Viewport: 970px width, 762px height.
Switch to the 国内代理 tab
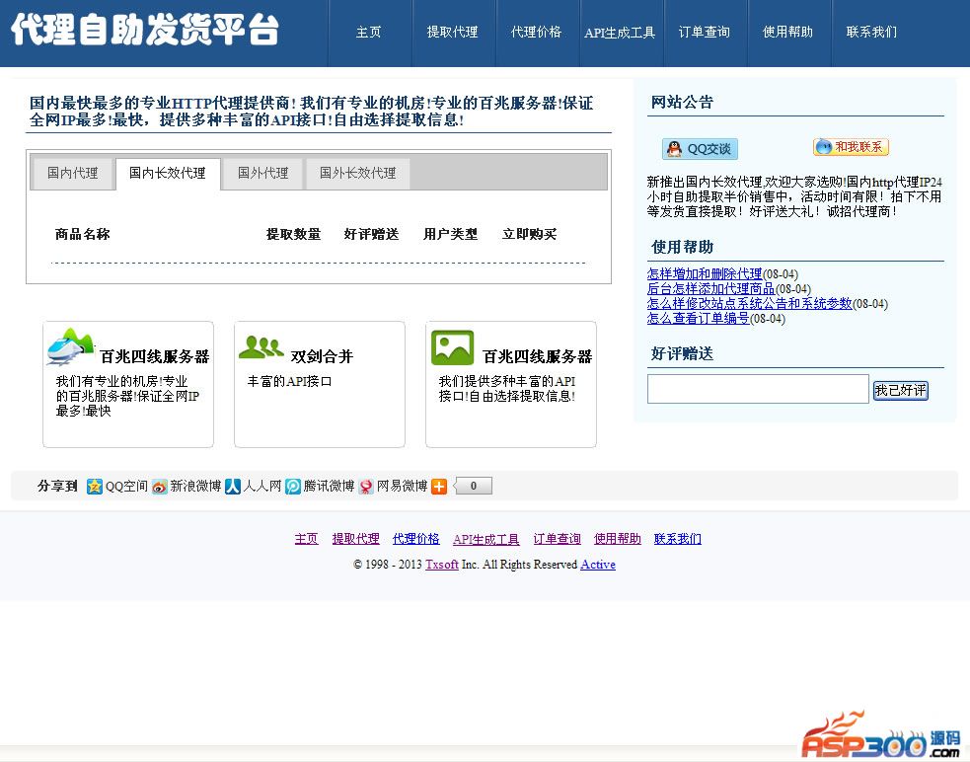click(73, 173)
